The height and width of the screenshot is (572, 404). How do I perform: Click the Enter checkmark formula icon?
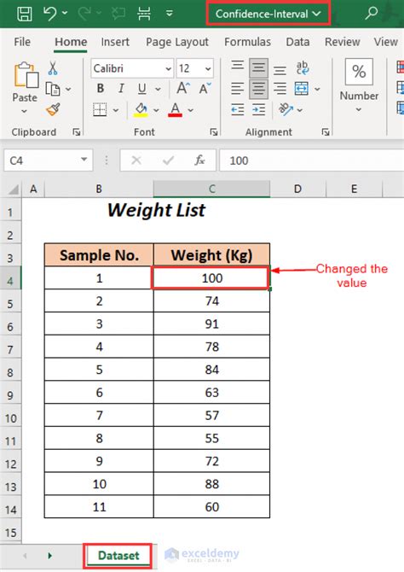click(x=168, y=161)
